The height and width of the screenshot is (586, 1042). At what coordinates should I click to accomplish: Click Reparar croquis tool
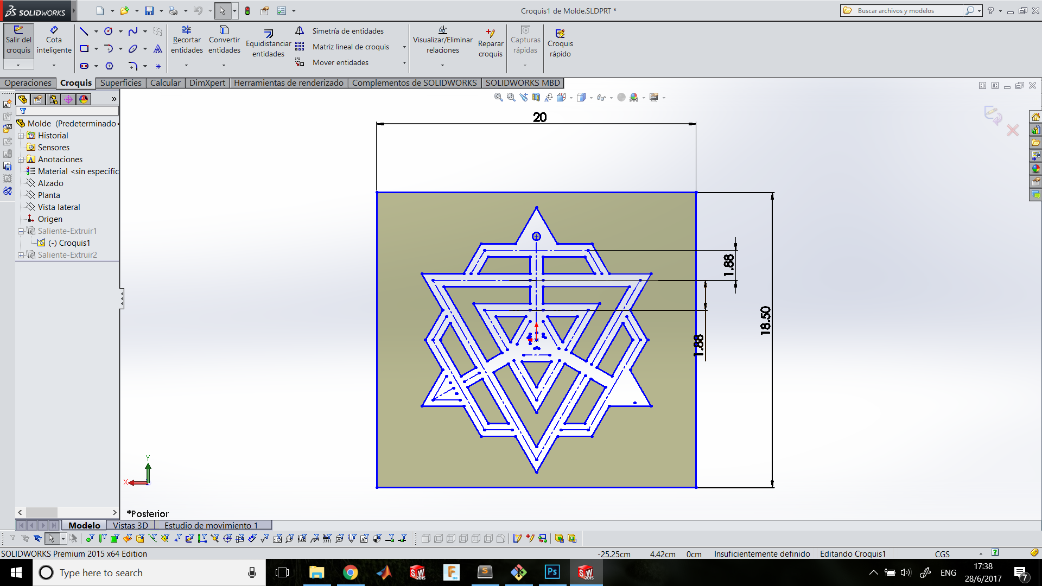coord(491,43)
